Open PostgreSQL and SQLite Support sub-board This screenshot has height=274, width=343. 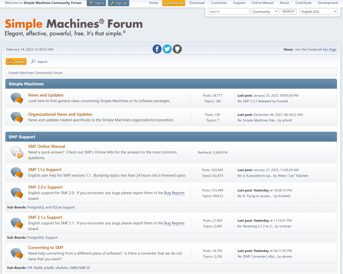(51, 207)
